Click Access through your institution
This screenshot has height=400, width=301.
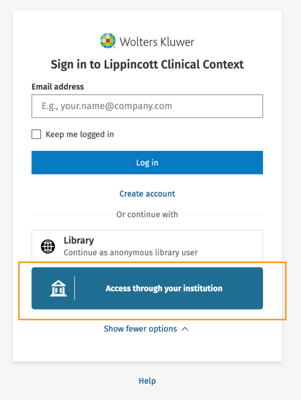coord(164,288)
